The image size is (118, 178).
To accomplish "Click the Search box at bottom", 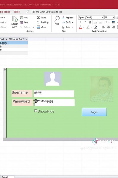I will [8, 177].
